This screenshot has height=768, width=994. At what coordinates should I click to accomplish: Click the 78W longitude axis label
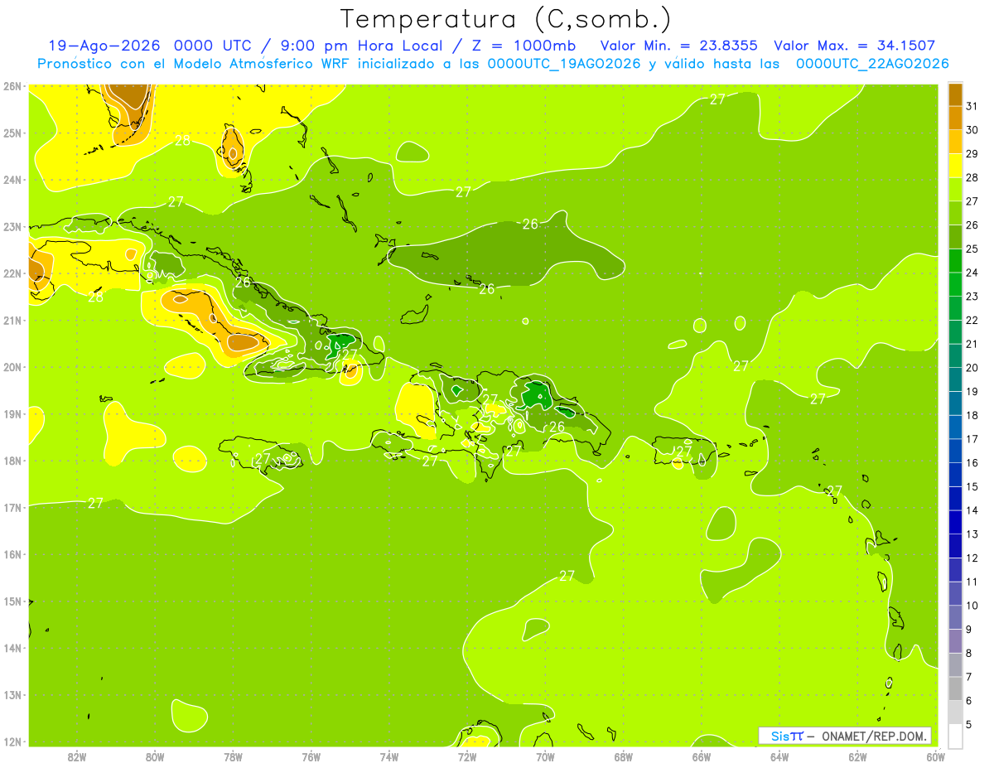[x=233, y=756]
